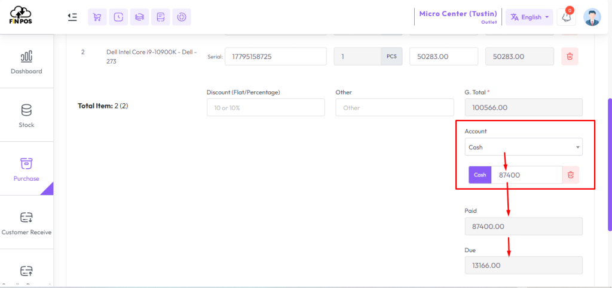Open the clock history shortcut icon
612x288 pixels.
click(x=118, y=17)
